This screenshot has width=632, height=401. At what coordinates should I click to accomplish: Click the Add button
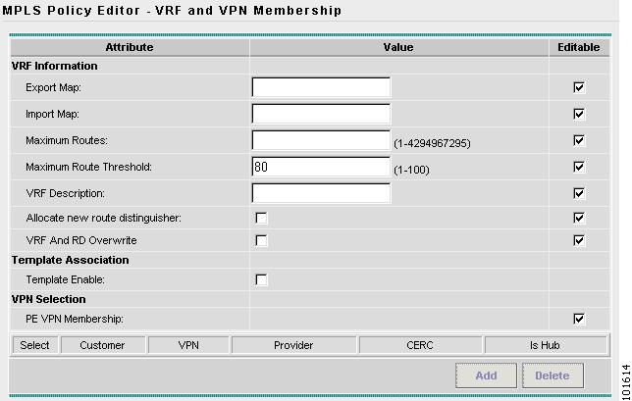tap(486, 376)
